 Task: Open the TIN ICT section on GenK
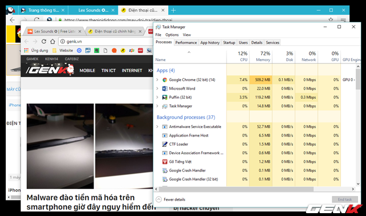(x=109, y=70)
